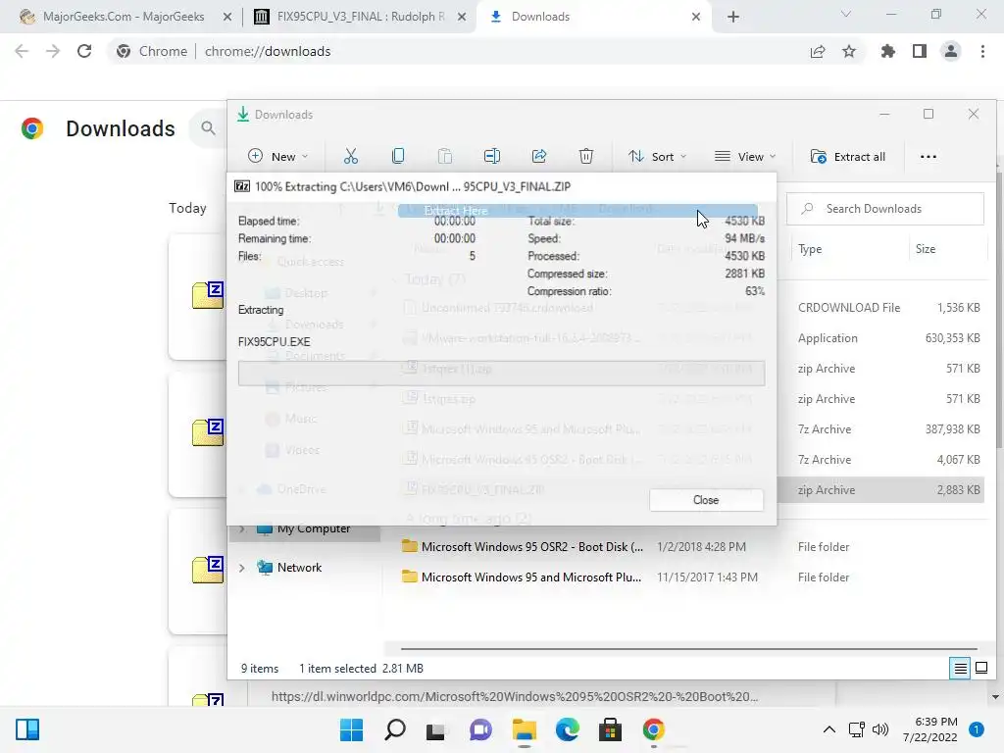Screen dimensions: 1004x753
Task: Show hidden tray icons chevron
Action: 829,729
